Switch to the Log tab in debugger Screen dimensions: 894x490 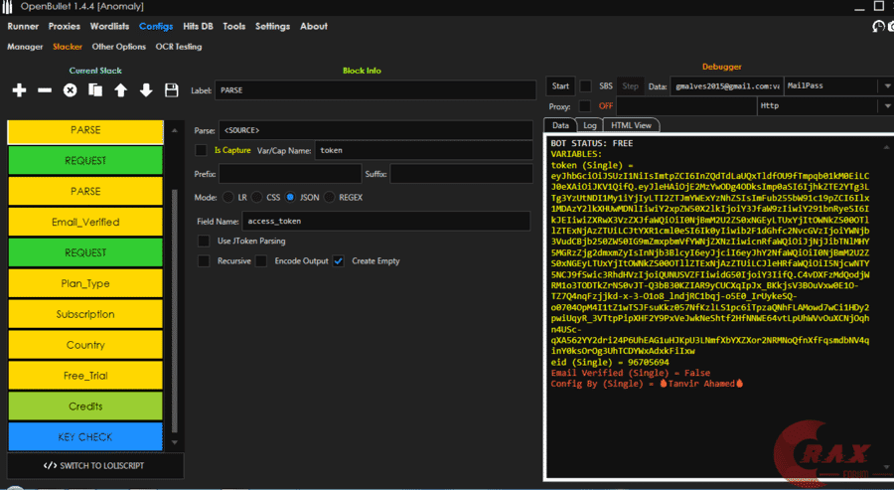point(589,126)
